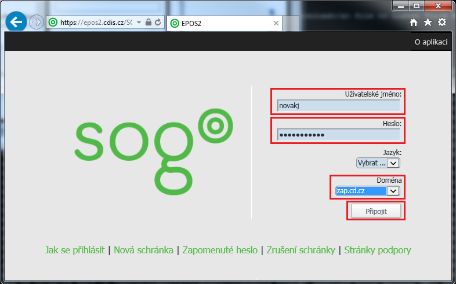Click the Nová schránka link
Viewport: 456px width, 284px height.
[x=143, y=250]
